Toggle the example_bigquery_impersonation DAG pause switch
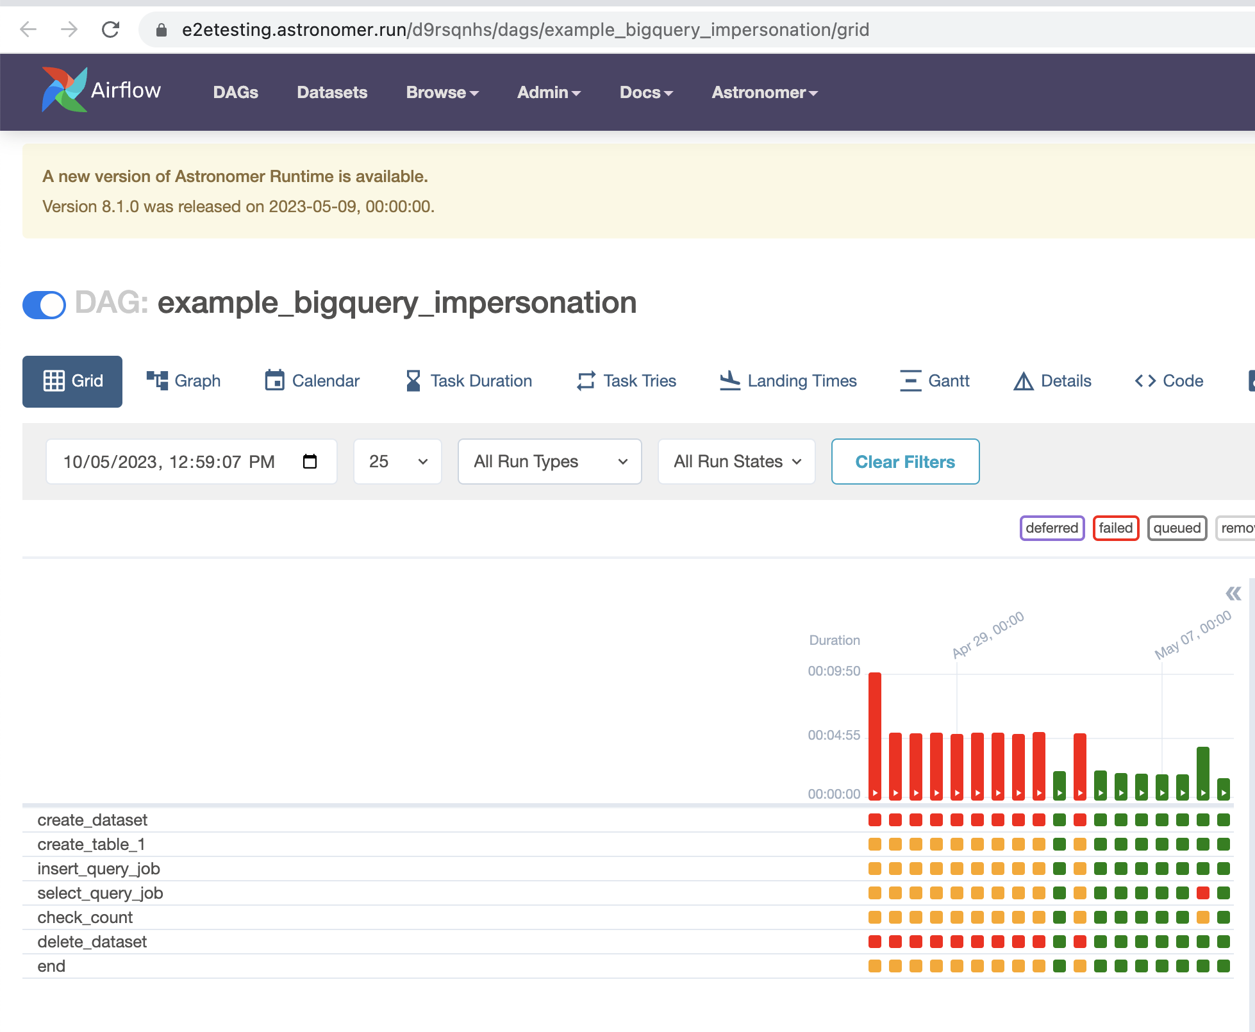This screenshot has width=1255, height=1032. pyautogui.click(x=44, y=305)
